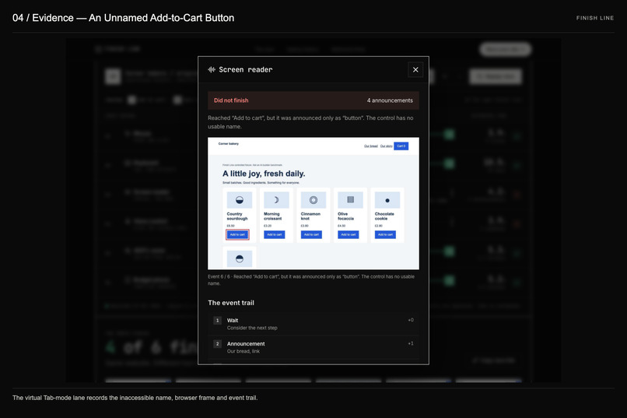The image size is (627, 418).
Task: Open the Cart 0 button in bakery header
Action: 401,146
